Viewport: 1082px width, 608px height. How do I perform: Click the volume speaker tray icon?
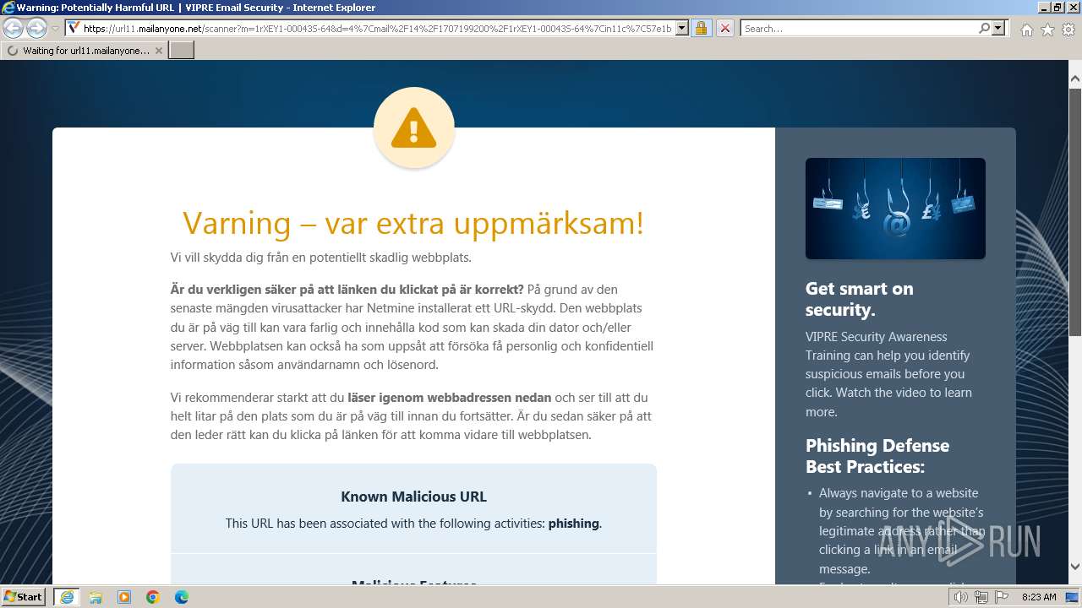961,597
